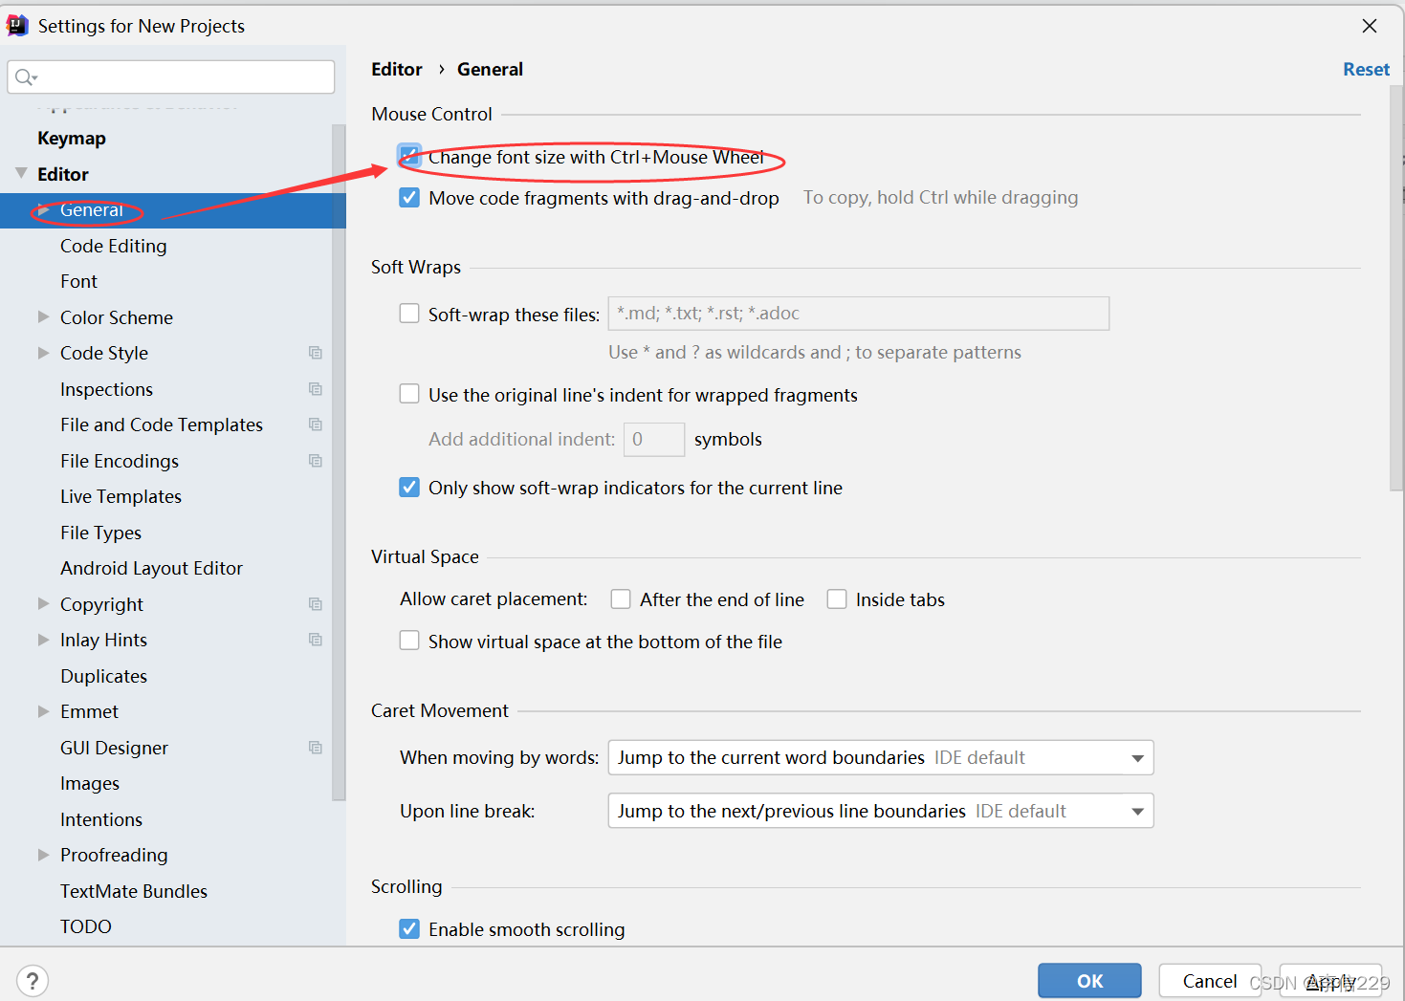Disable Enable smooth scrolling checkbox
Screen dimensions: 1405x1001
click(x=409, y=929)
